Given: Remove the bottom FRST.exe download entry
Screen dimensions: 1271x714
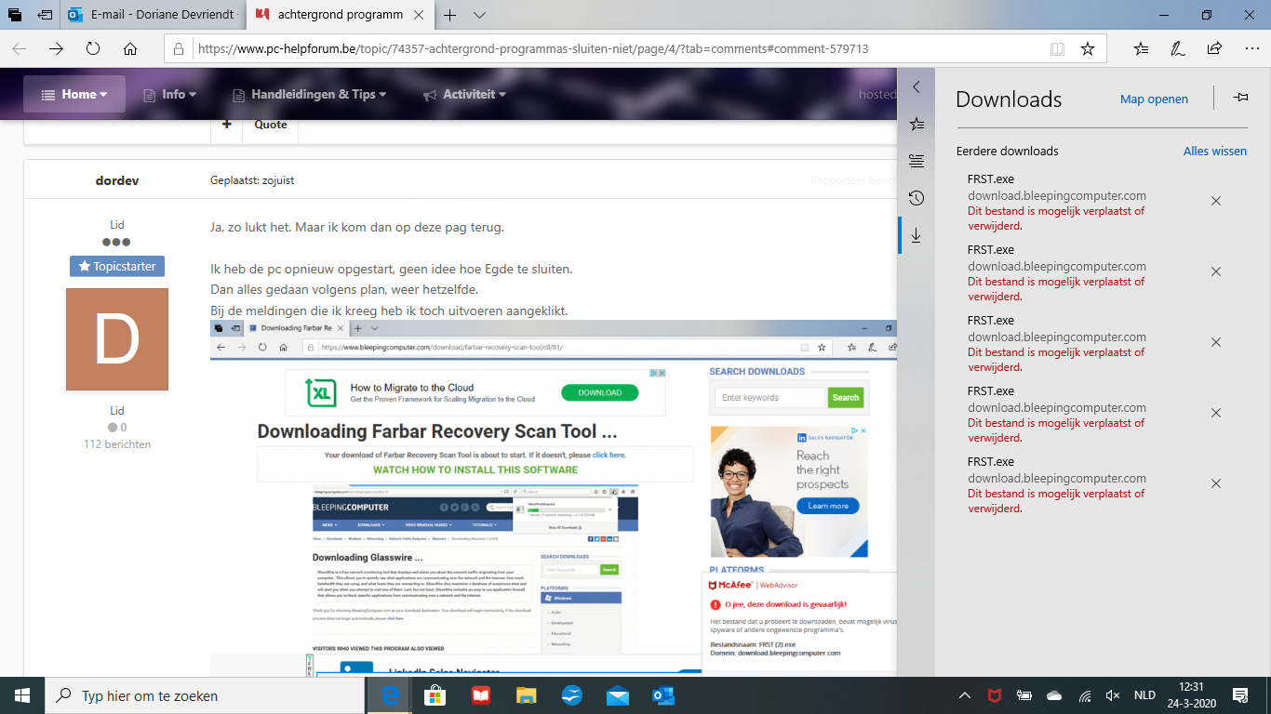Looking at the screenshot, I should click(x=1215, y=483).
